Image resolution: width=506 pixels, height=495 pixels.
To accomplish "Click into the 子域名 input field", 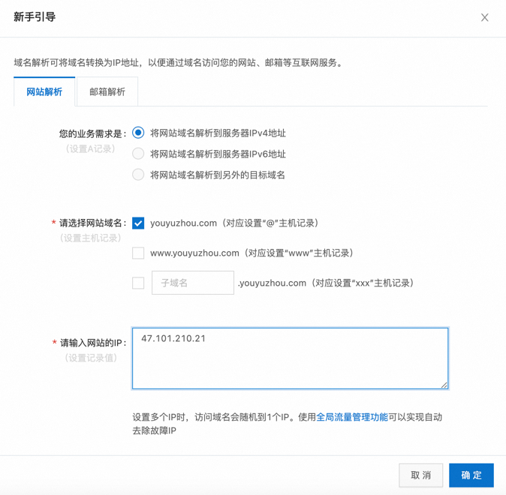I will click(192, 283).
